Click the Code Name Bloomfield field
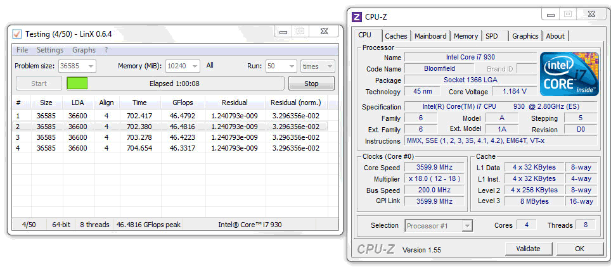 [x=439, y=68]
